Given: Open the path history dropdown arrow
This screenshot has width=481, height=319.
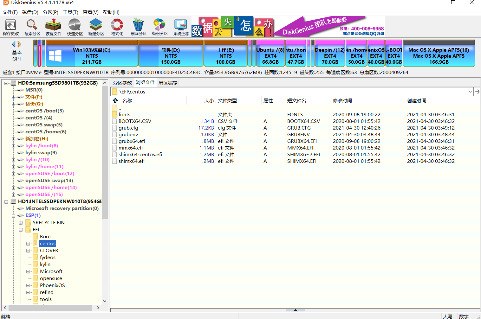Looking at the screenshot, I should pyautogui.click(x=470, y=92).
